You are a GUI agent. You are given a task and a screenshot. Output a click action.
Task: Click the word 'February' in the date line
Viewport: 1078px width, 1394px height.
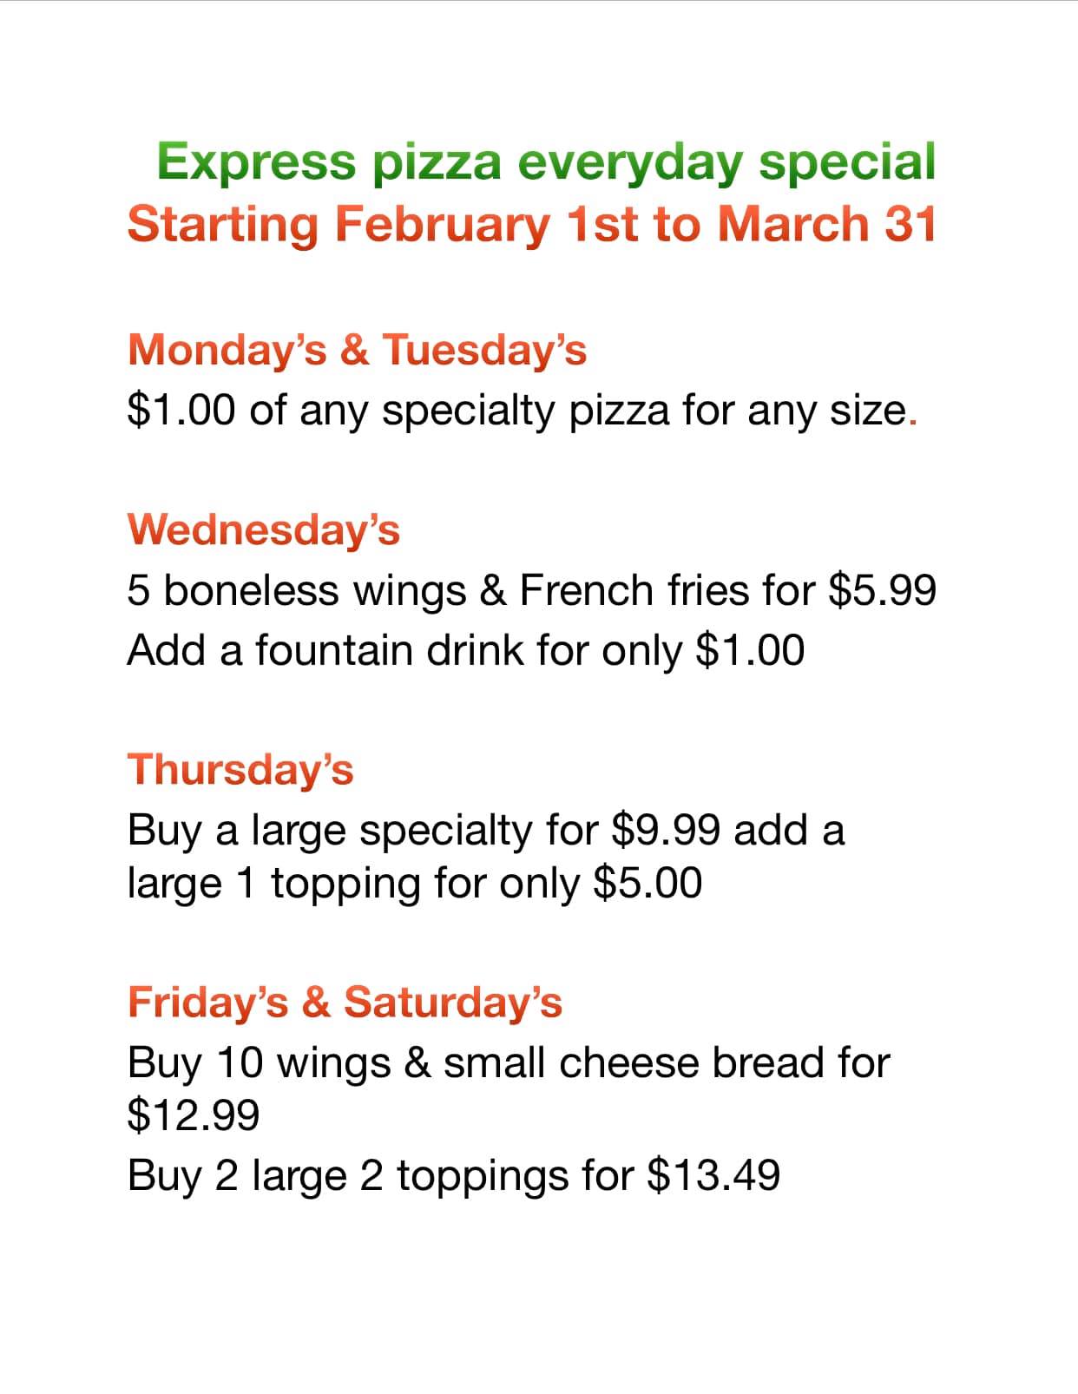tap(443, 224)
